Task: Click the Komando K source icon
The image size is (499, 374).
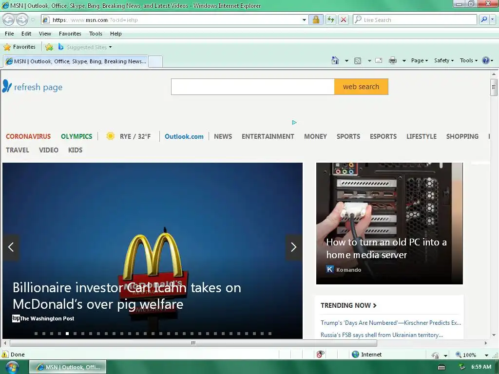Action: [x=330, y=269]
